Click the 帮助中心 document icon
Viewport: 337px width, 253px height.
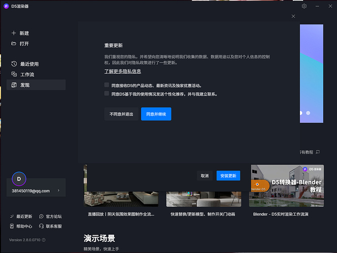12,226
